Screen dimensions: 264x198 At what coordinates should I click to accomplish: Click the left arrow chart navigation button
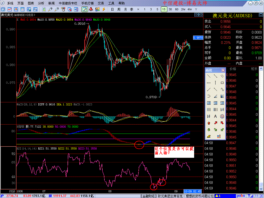pyautogui.click(x=196, y=15)
